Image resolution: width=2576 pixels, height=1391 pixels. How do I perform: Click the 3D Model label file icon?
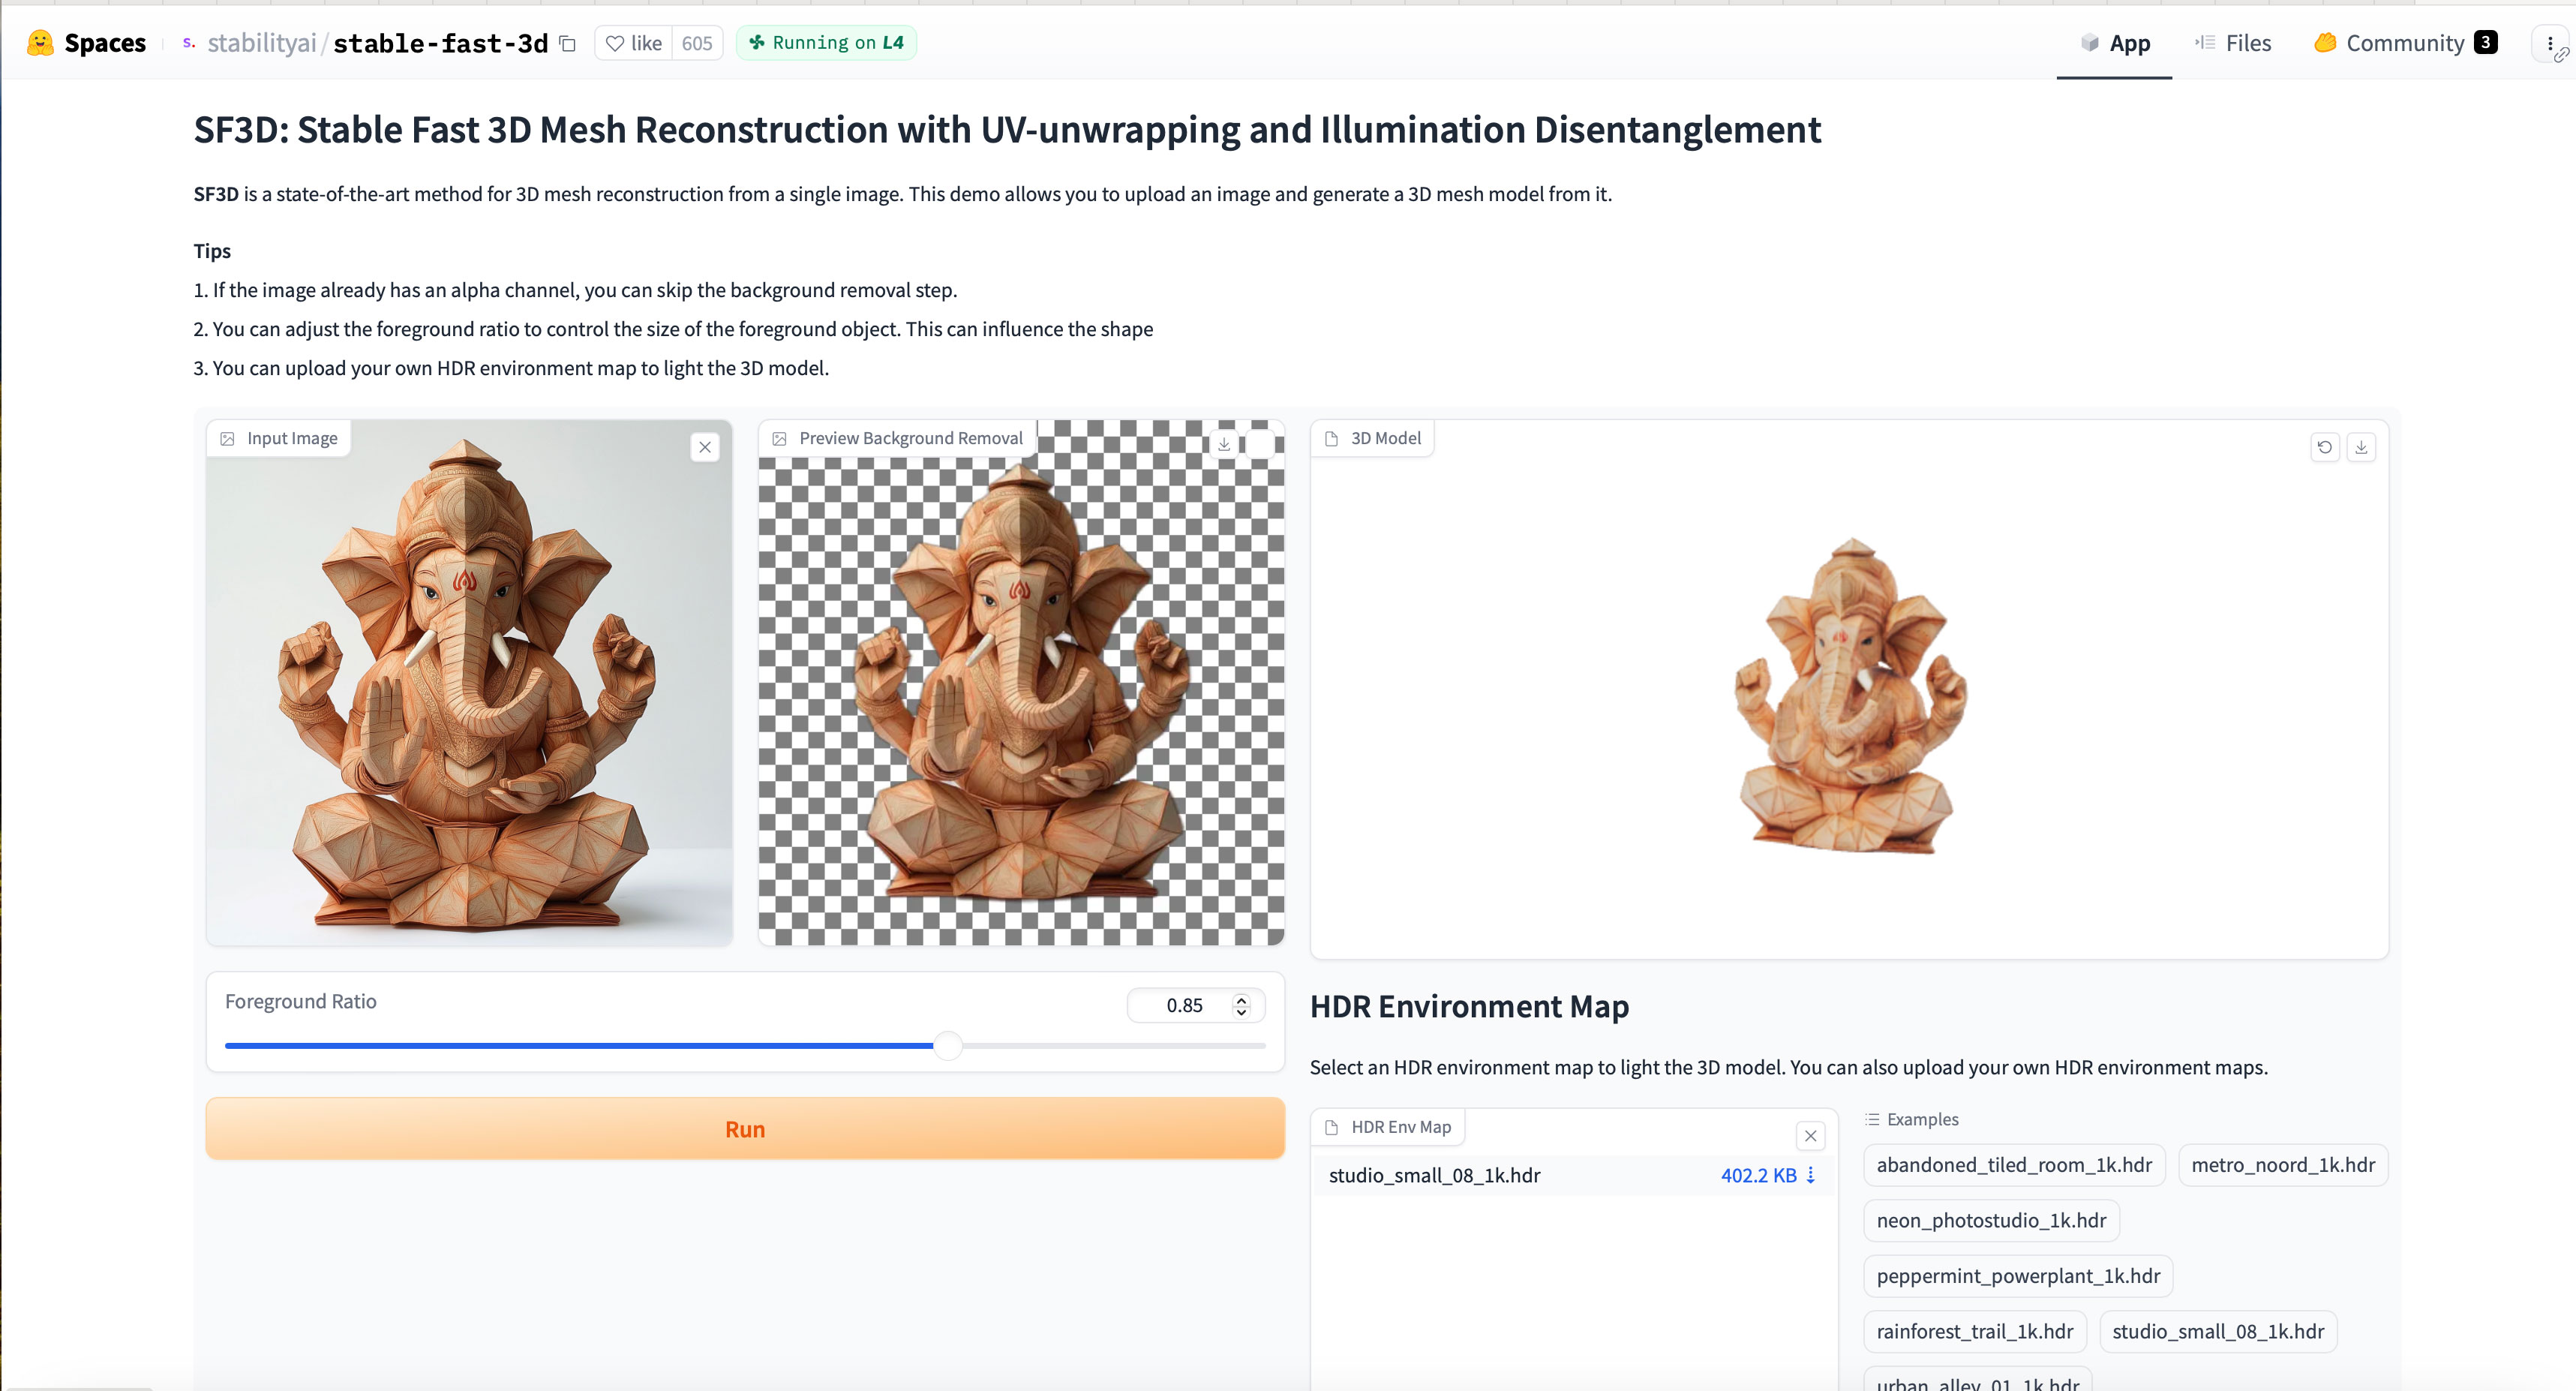click(x=1331, y=438)
